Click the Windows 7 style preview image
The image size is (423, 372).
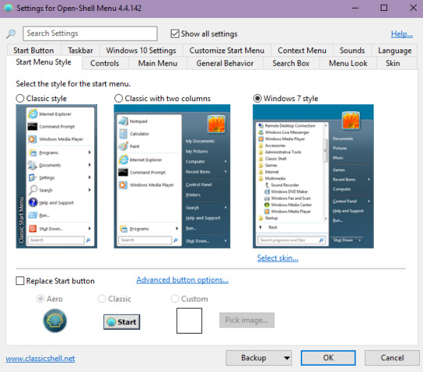click(313, 176)
